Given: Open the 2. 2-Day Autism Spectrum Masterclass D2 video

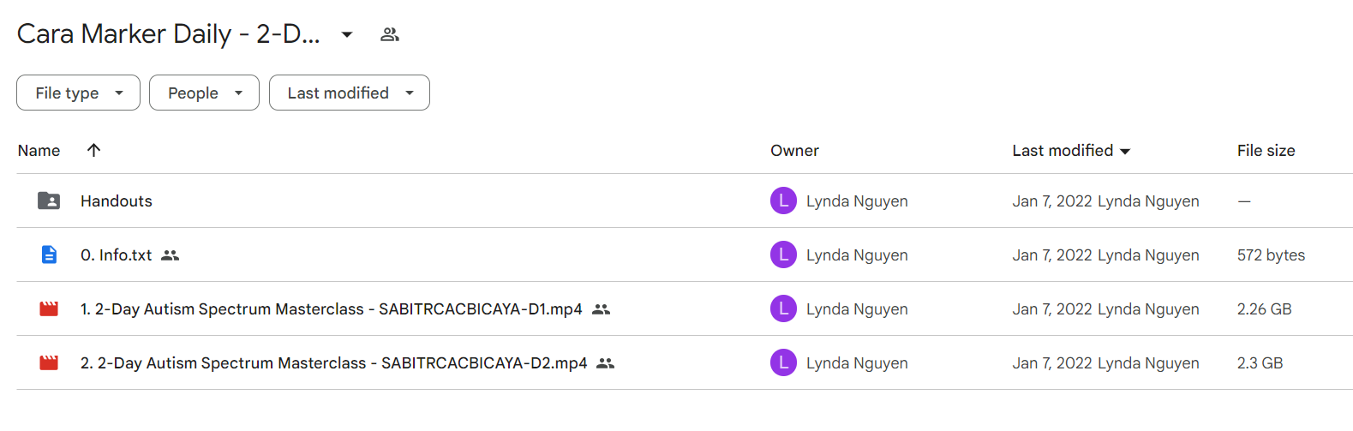Looking at the screenshot, I should [334, 362].
